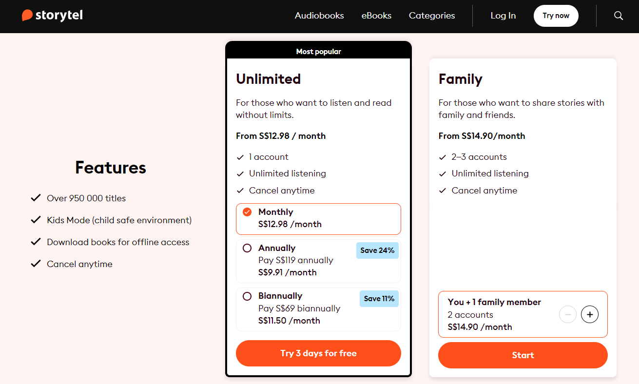Click 'Pay S$119 annually' text
639x384 pixels.
[x=296, y=260]
